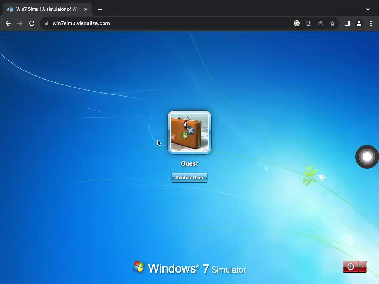Click the Guest suitcase account picture

click(189, 132)
